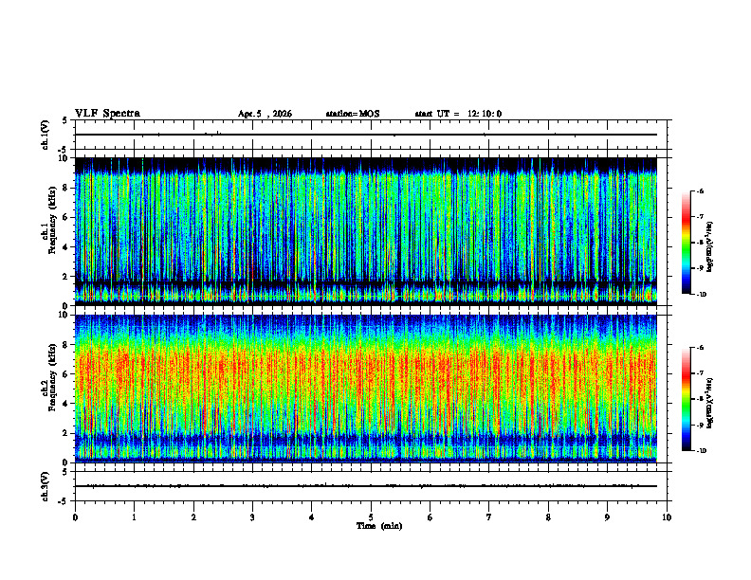This screenshot has height=580, width=751.
Task: Click time axis tick label "4"
Action: pos(312,517)
